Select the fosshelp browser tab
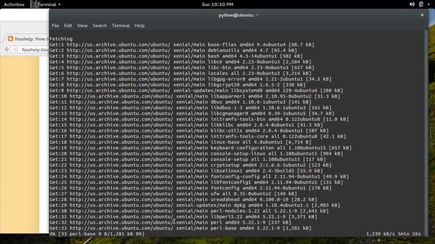Screen dimensions: 435x244 point(28,39)
